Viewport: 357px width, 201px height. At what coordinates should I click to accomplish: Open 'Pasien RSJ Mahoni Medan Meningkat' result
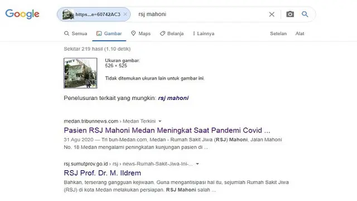tap(167, 130)
